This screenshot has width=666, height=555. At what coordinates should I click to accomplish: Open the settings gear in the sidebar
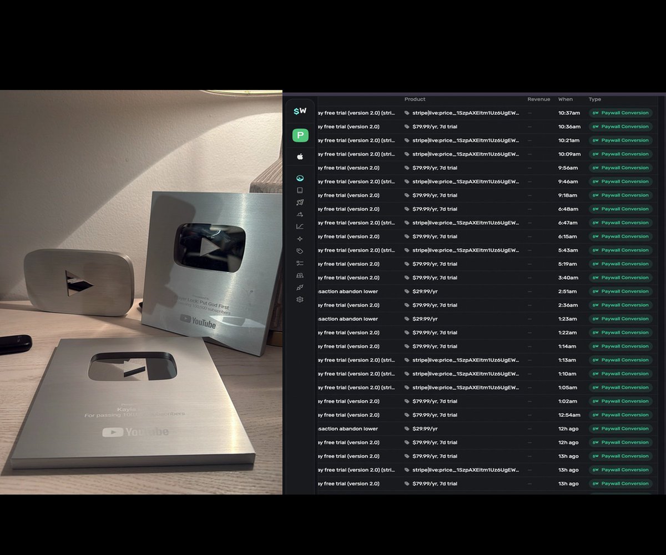coord(300,300)
